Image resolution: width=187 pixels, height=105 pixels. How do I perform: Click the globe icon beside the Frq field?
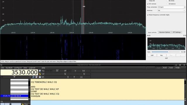pos(40,71)
